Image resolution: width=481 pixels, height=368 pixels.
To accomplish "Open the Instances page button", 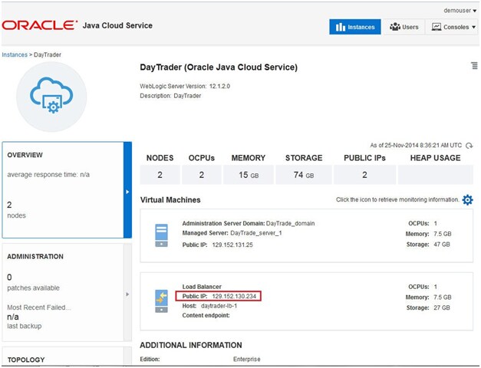I will coord(355,27).
